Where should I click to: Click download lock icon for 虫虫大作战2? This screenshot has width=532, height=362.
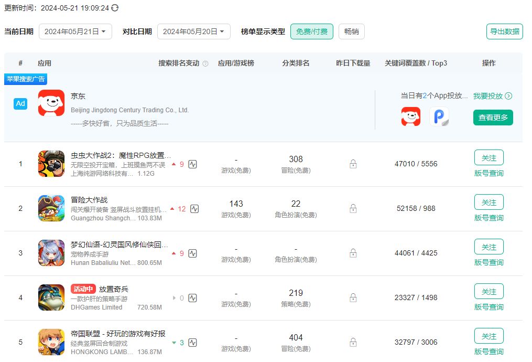pyautogui.click(x=353, y=164)
